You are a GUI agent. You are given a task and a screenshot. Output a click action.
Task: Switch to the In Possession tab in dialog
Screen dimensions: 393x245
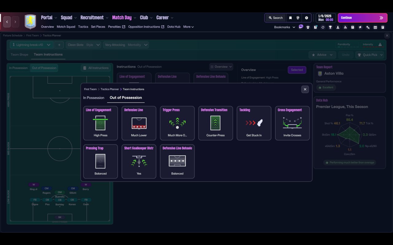pyautogui.click(x=94, y=98)
